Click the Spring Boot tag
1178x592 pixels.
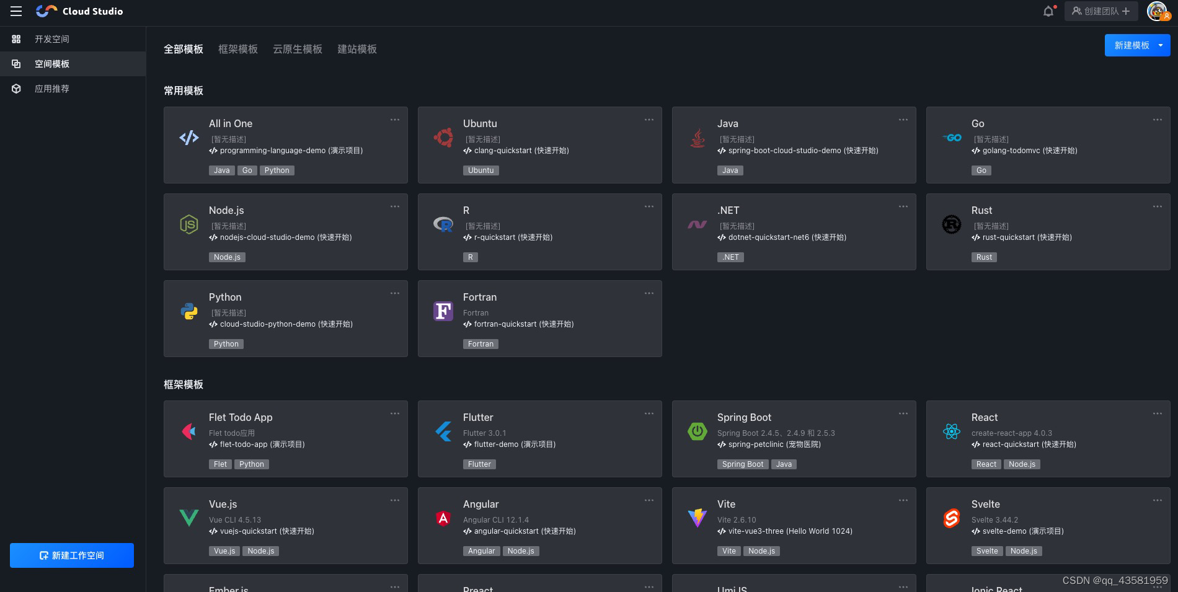pos(743,464)
